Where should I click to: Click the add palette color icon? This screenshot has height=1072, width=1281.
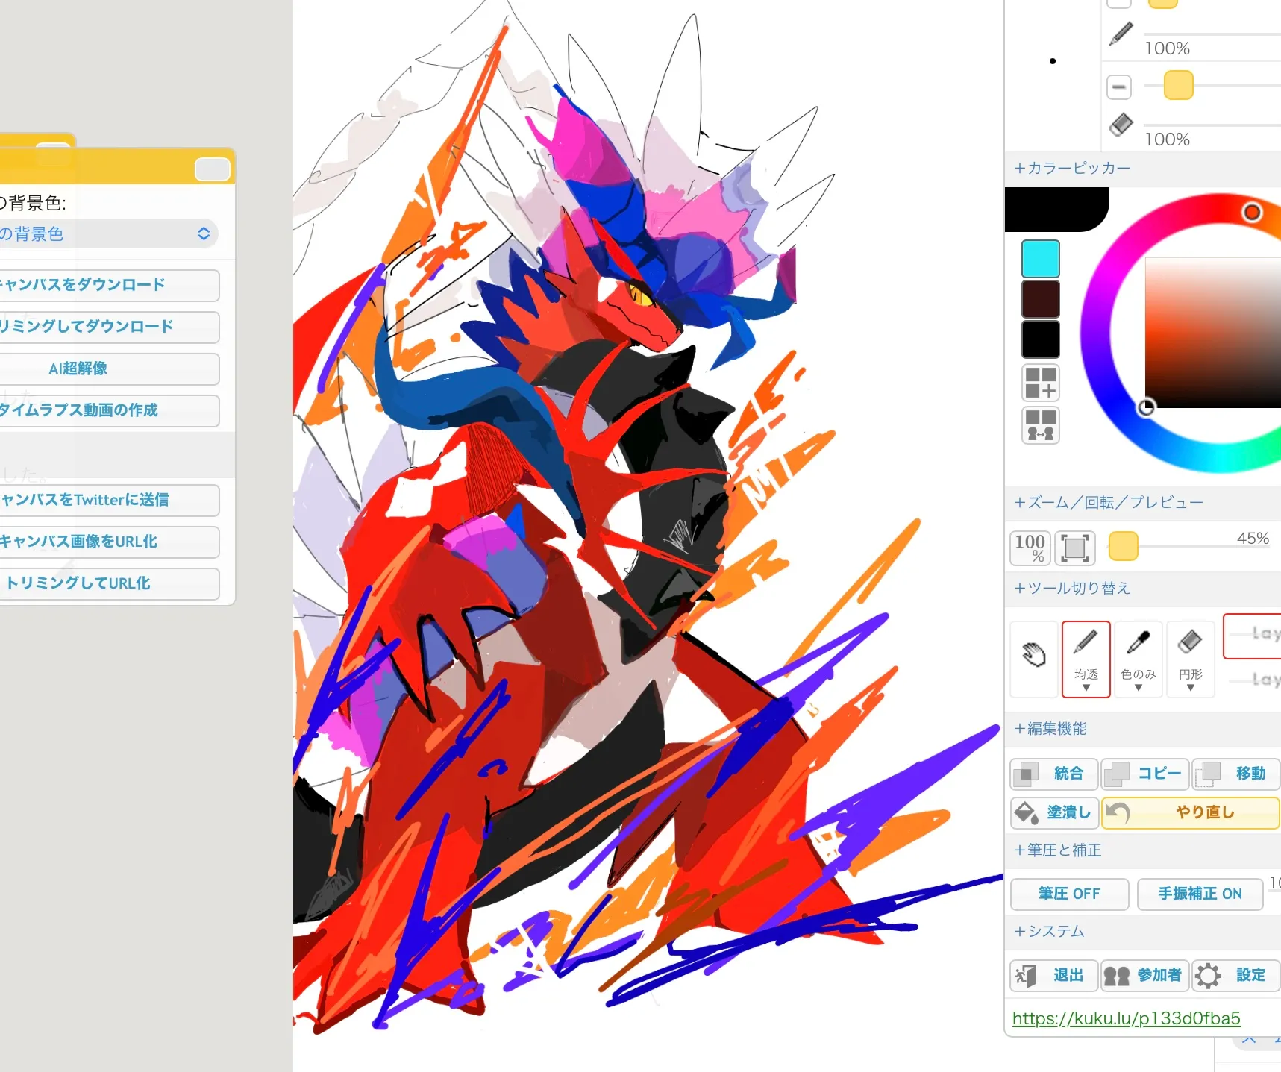pos(1041,383)
